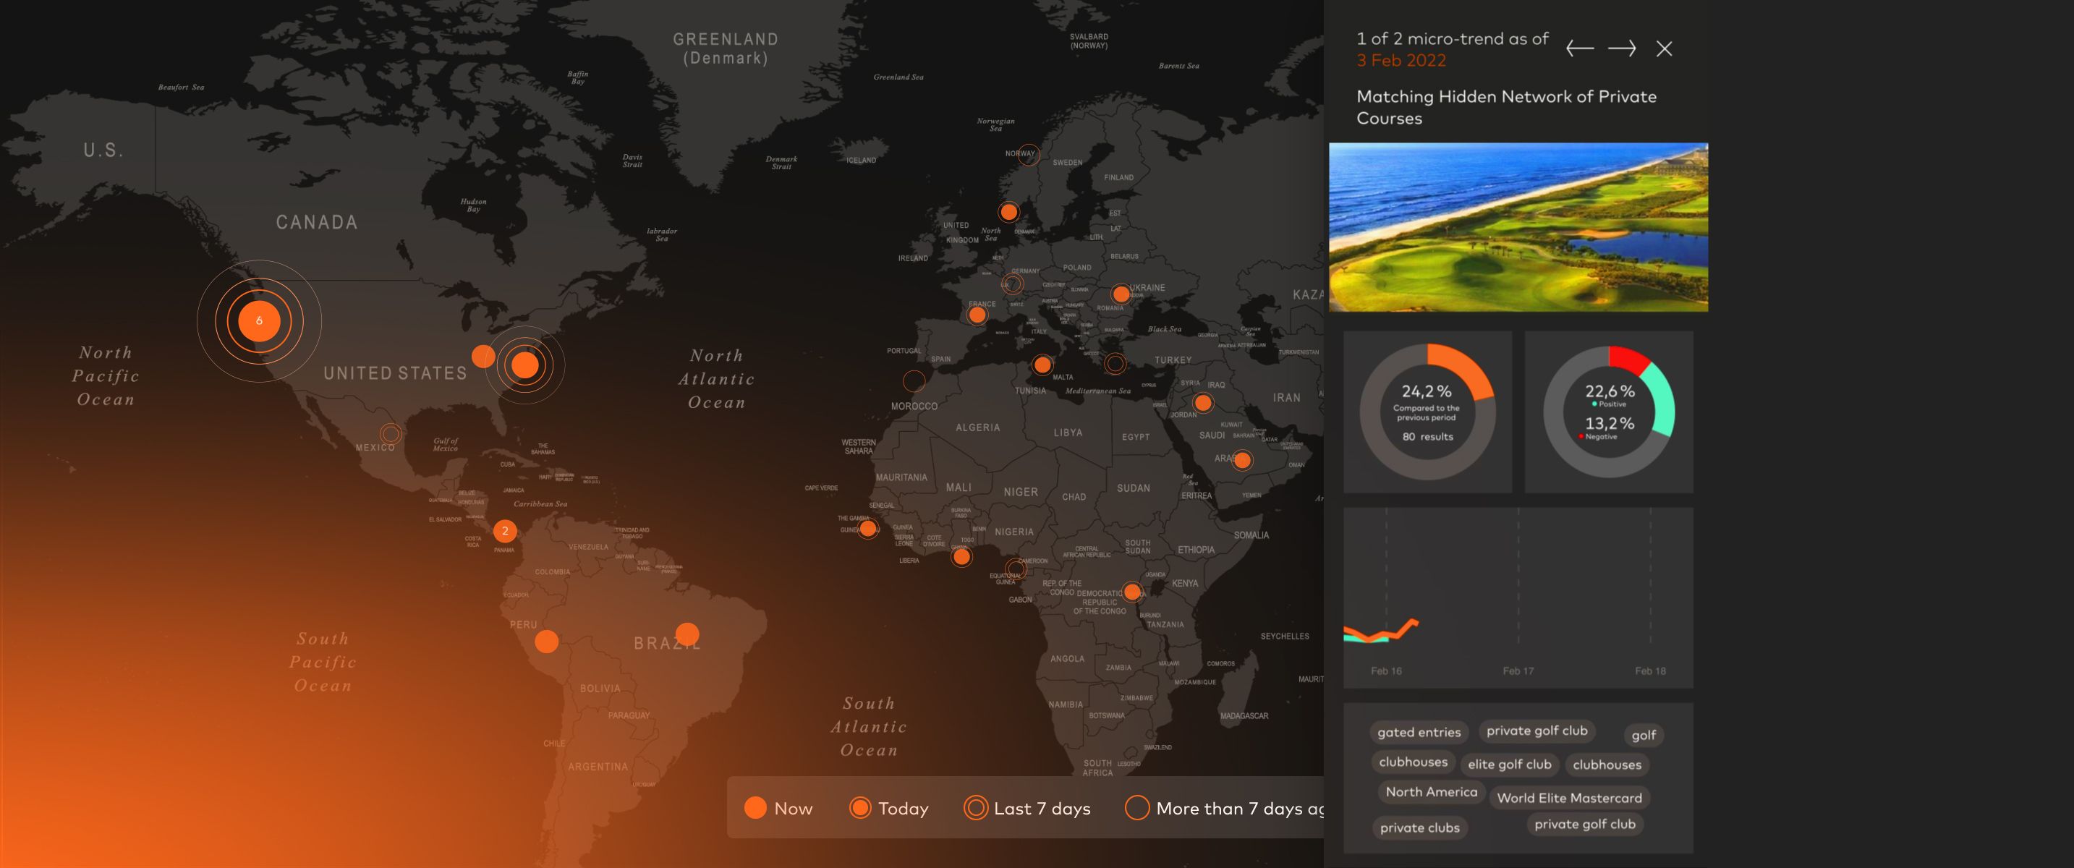The height and width of the screenshot is (868, 2074).
Task: Close the micro-trend details panel
Action: 1665,48
